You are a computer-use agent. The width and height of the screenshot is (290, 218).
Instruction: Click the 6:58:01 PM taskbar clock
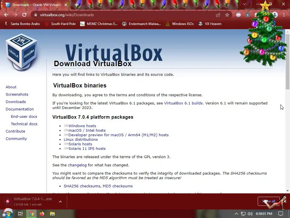tap(264, 214)
